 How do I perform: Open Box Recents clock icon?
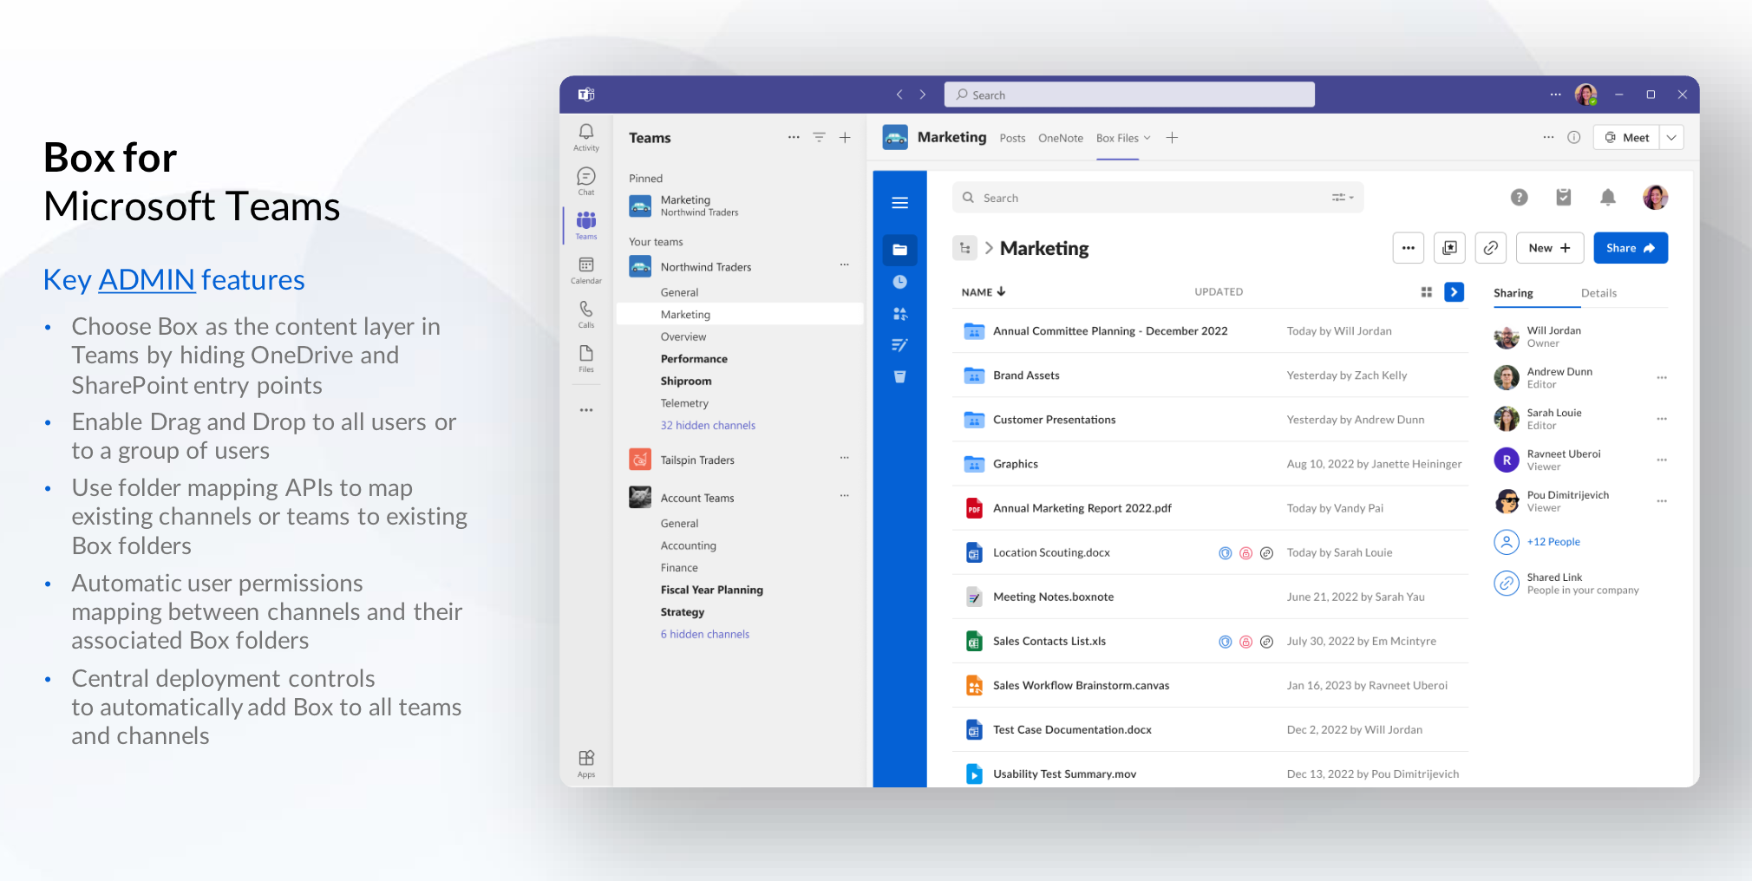900,282
